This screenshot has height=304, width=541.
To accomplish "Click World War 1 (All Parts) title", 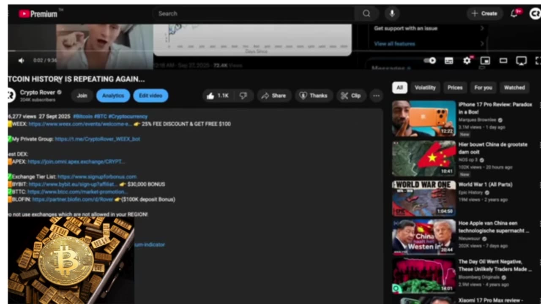I will (485, 185).
